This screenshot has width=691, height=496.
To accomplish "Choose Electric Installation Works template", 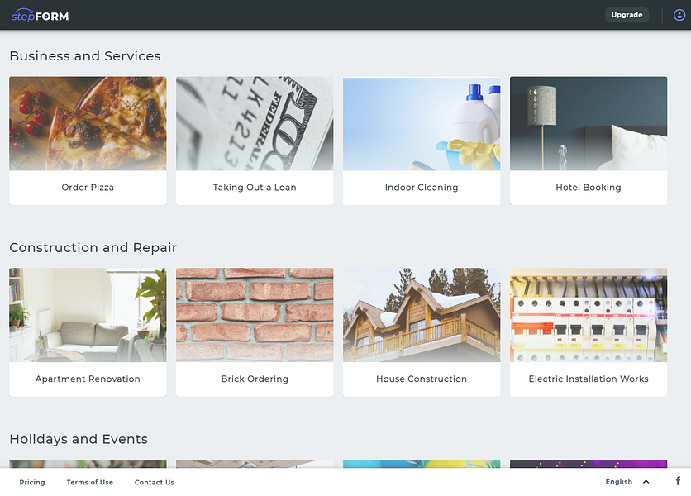I will click(589, 332).
